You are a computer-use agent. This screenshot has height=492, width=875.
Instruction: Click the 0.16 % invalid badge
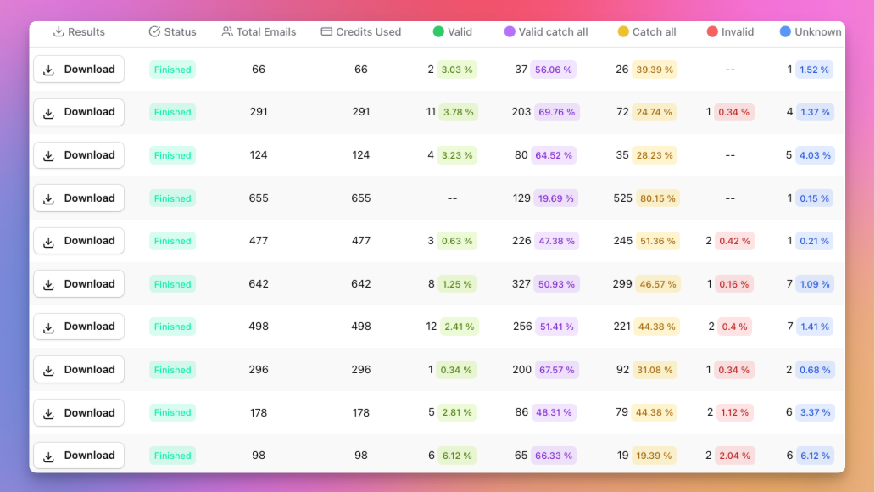click(x=733, y=284)
